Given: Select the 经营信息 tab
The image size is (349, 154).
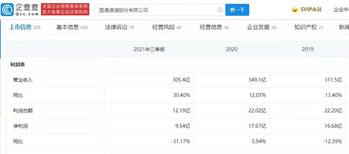Looking at the screenshot, I should [x=214, y=27].
